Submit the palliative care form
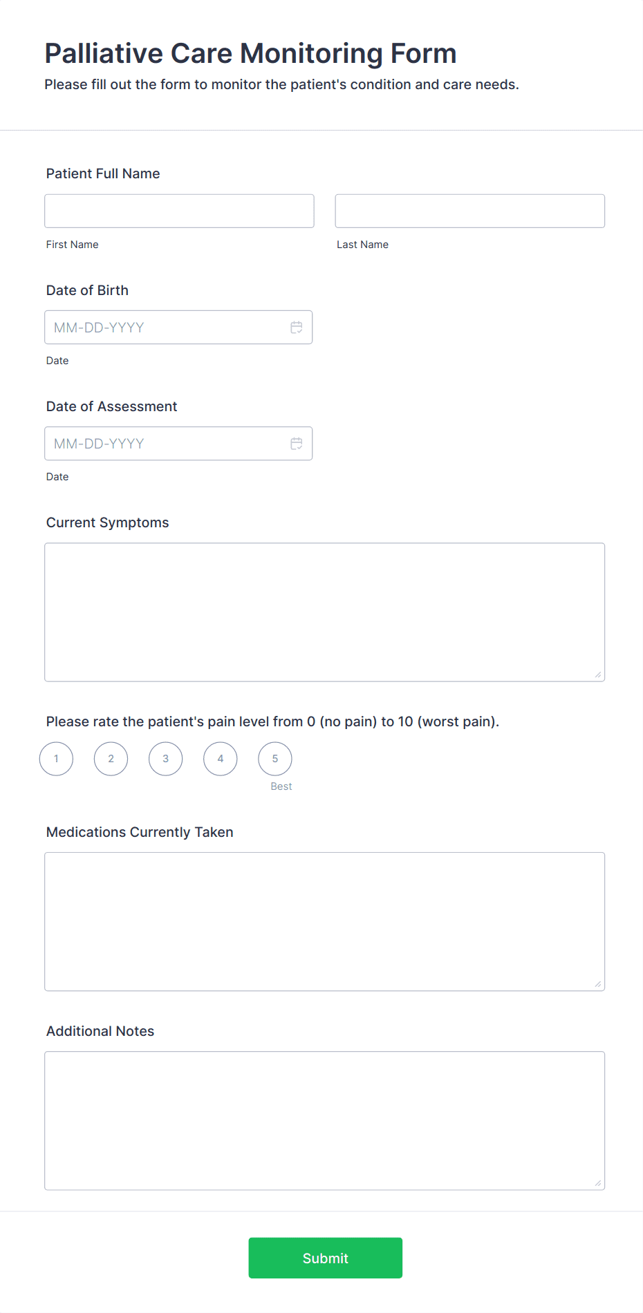This screenshot has width=643, height=1313. pos(326,1258)
